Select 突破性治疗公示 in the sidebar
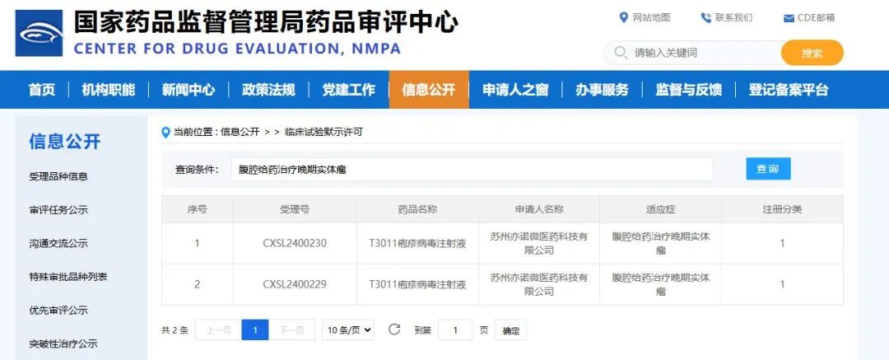 click(x=63, y=344)
